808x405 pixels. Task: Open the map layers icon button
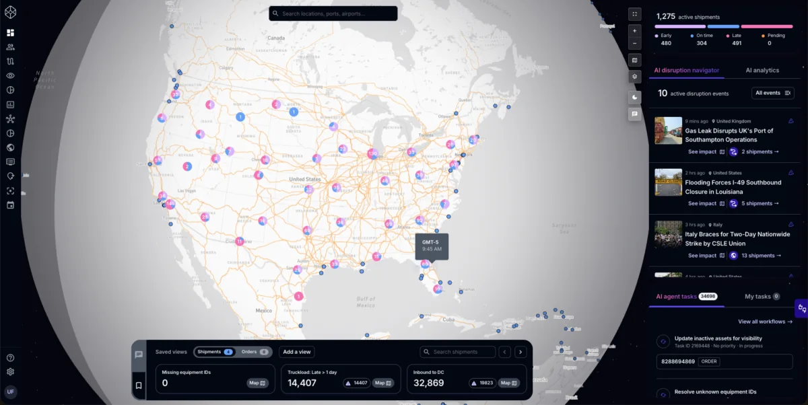[x=634, y=77]
